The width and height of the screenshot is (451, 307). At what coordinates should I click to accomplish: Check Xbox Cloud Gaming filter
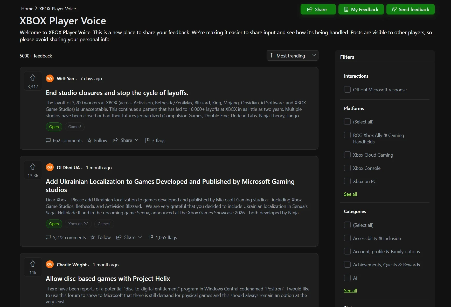click(x=347, y=155)
